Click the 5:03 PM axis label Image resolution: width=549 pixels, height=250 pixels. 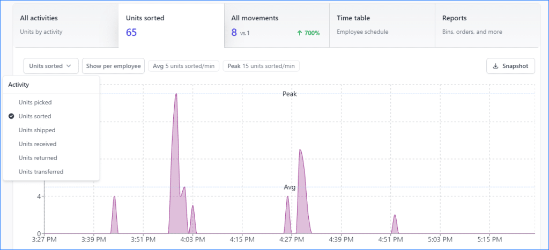(x=440, y=240)
